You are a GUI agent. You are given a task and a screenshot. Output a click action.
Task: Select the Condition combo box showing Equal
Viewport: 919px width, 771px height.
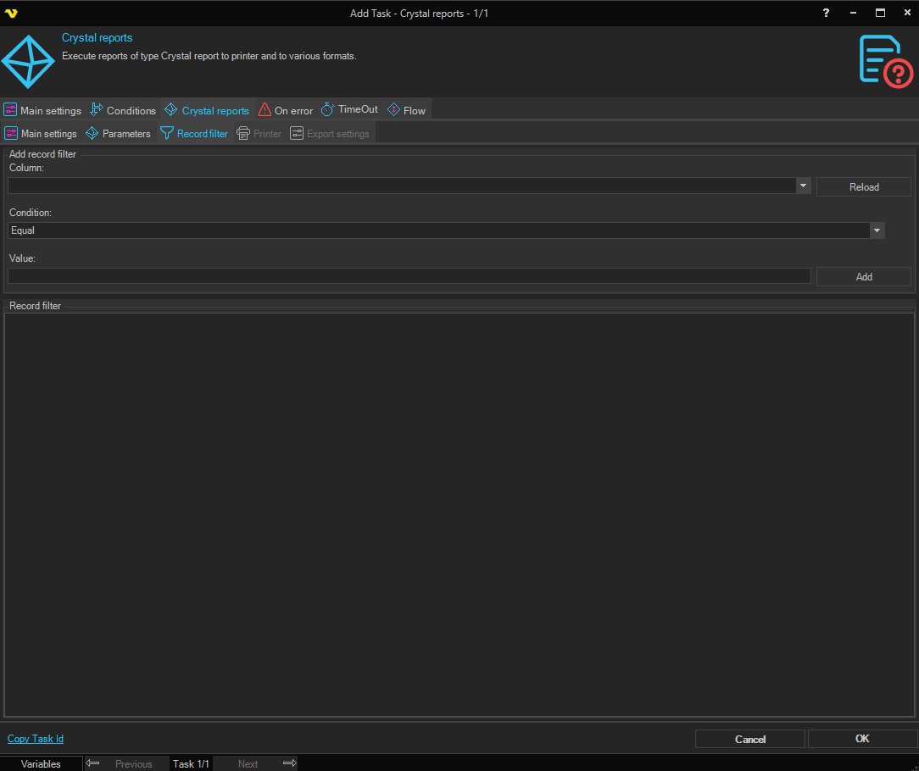point(438,230)
